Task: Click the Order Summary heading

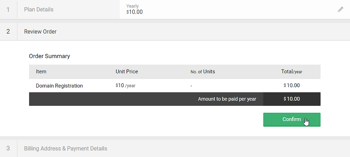Action: 49,56
